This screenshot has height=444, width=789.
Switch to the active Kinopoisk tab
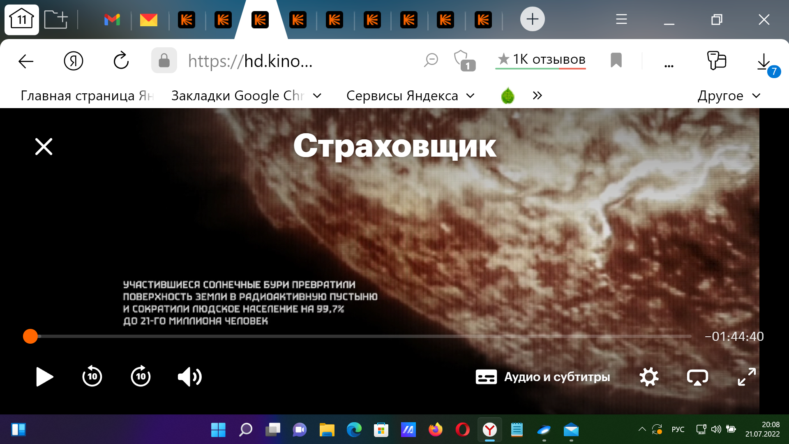pyautogui.click(x=260, y=19)
